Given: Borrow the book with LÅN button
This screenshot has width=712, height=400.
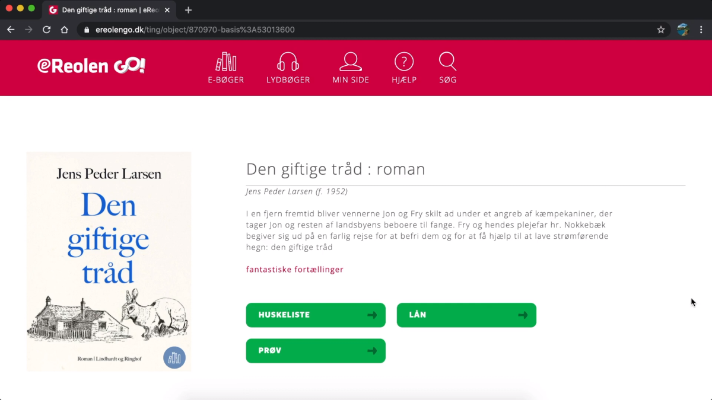Looking at the screenshot, I should [466, 315].
